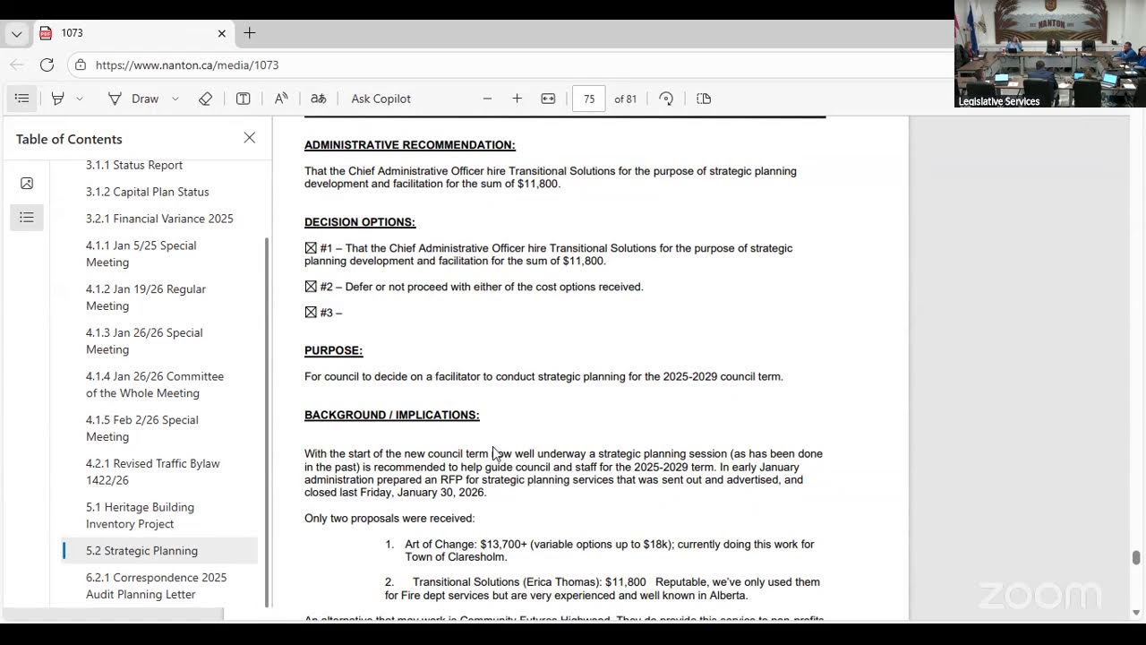This screenshot has height=645, width=1146.
Task: Open 4.1.3 Jan 26/26 Special Meeting
Action: [144, 341]
